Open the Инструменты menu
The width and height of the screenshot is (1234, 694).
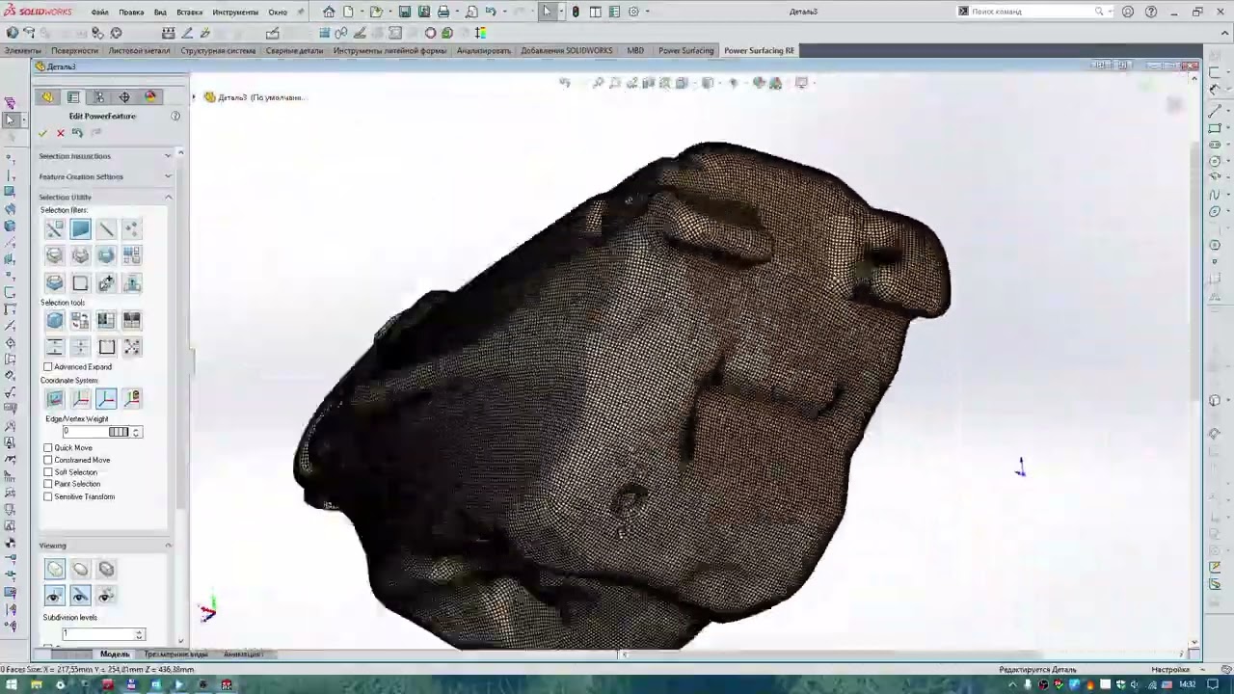(235, 13)
